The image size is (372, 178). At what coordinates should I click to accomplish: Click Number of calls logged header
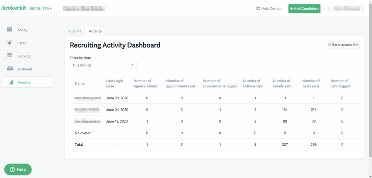(340, 83)
